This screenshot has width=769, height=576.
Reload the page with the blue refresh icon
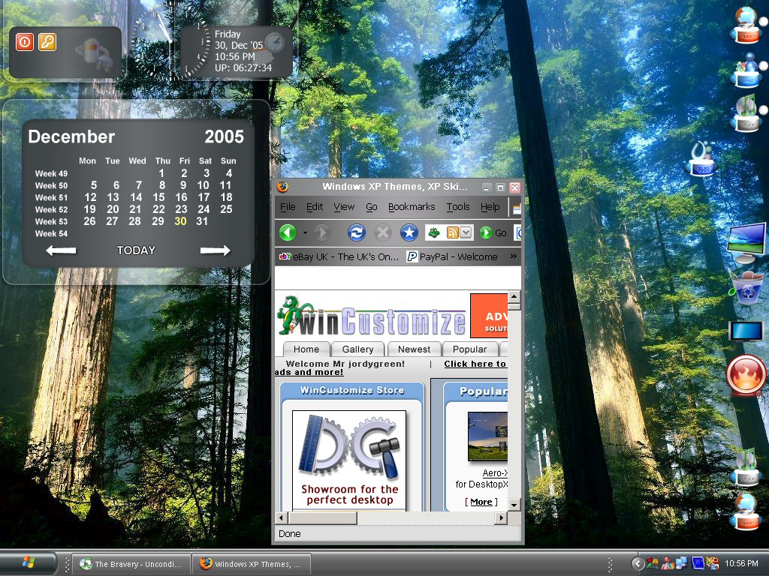point(357,232)
